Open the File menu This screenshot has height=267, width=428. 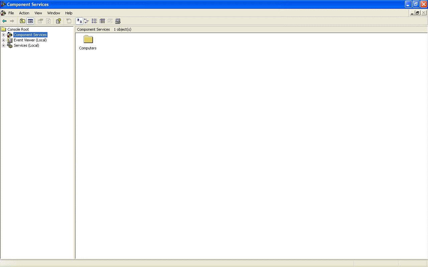coord(11,13)
